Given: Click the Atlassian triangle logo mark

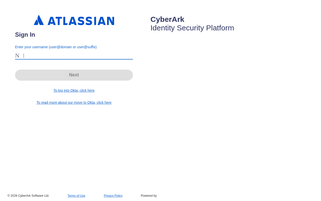Looking at the screenshot, I should (x=39, y=20).
